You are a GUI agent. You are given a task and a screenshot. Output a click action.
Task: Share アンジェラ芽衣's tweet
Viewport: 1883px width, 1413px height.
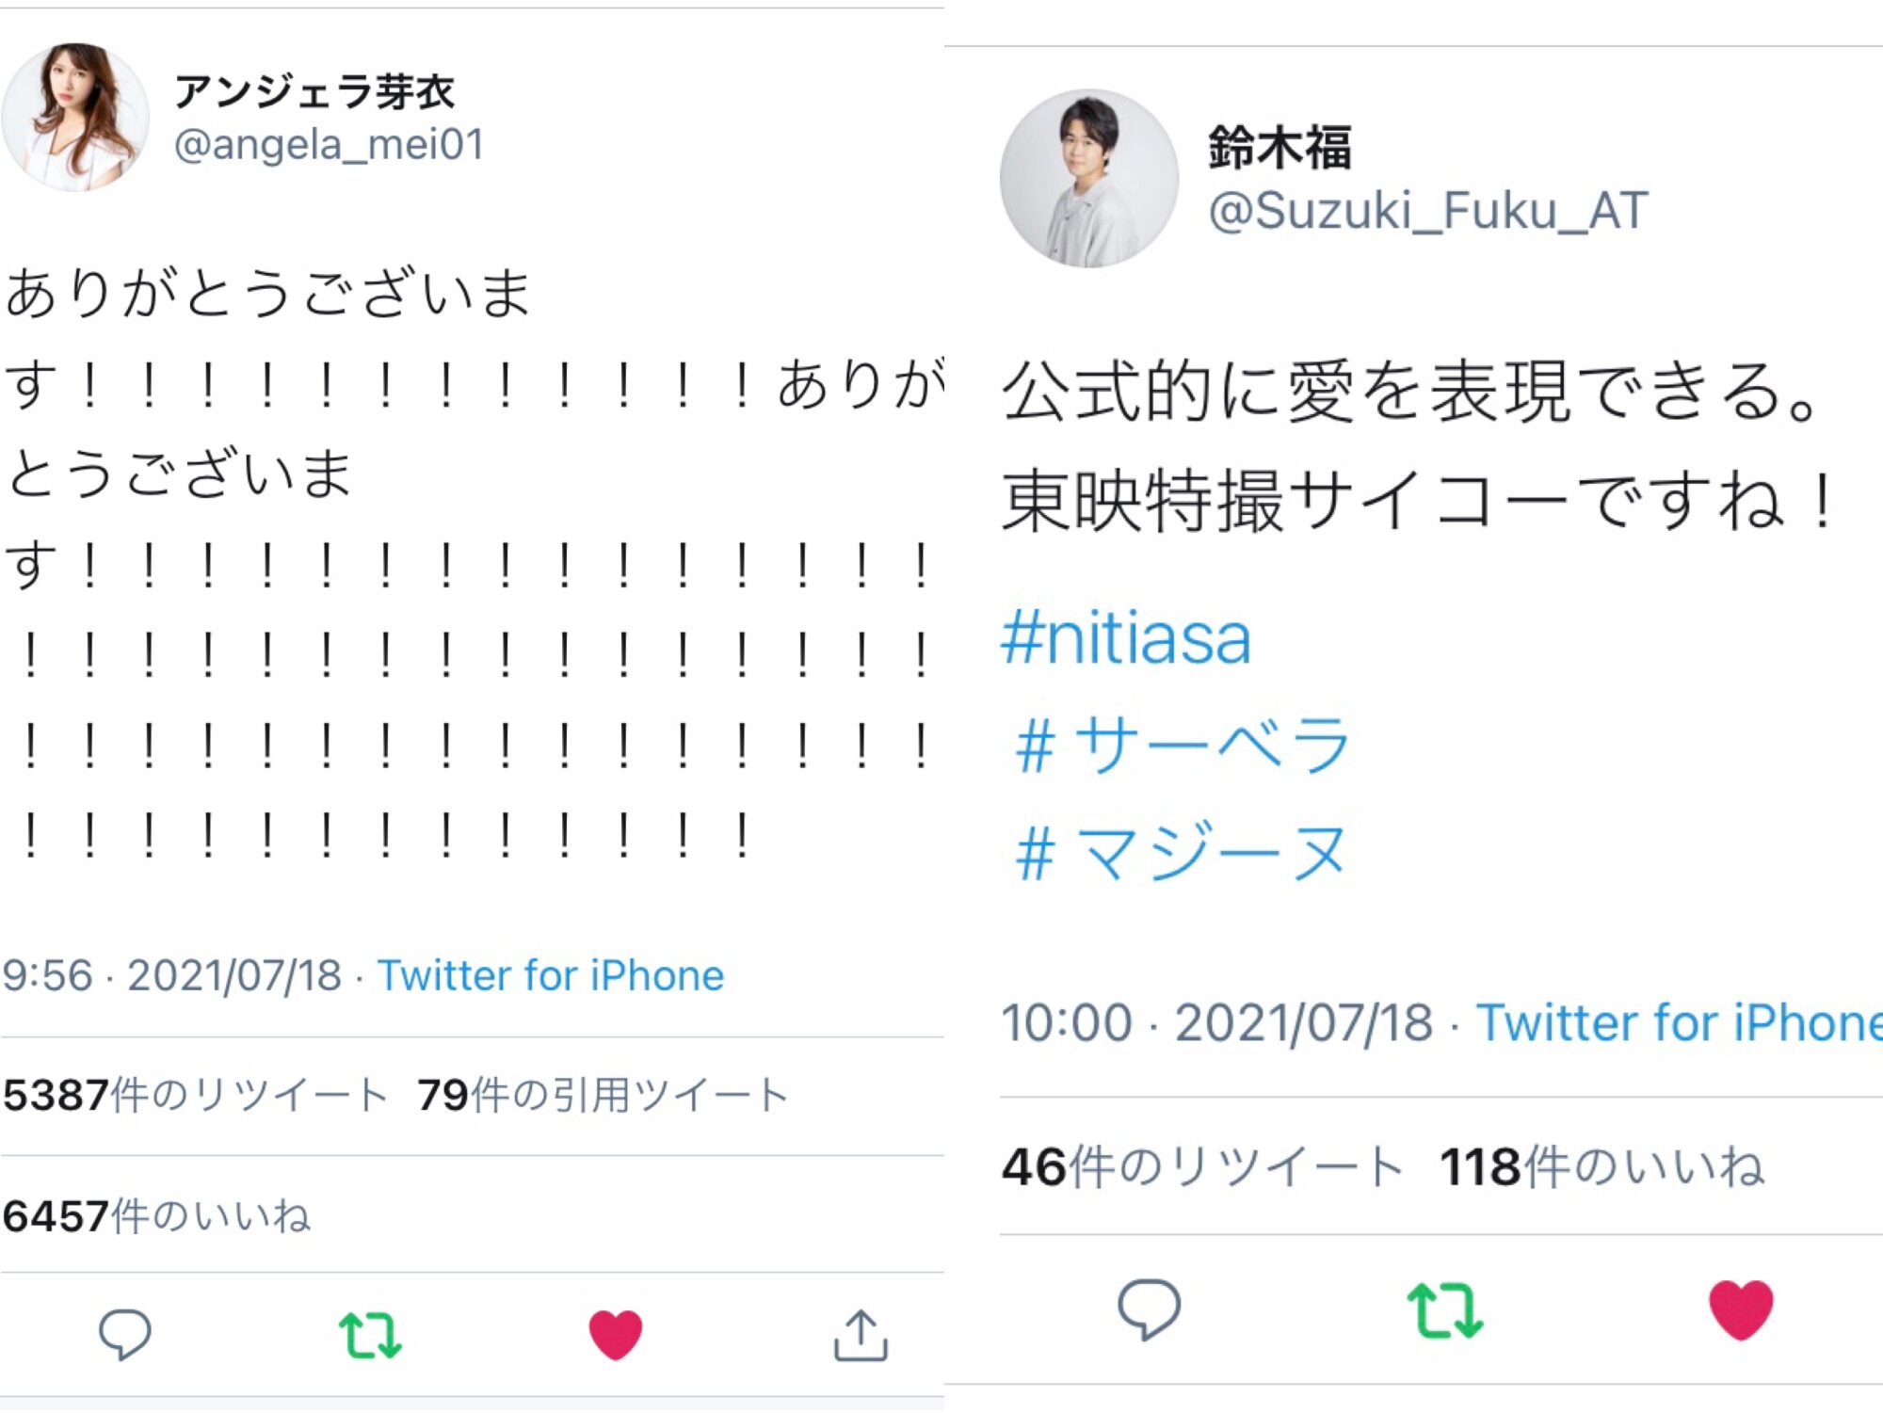coord(861,1334)
